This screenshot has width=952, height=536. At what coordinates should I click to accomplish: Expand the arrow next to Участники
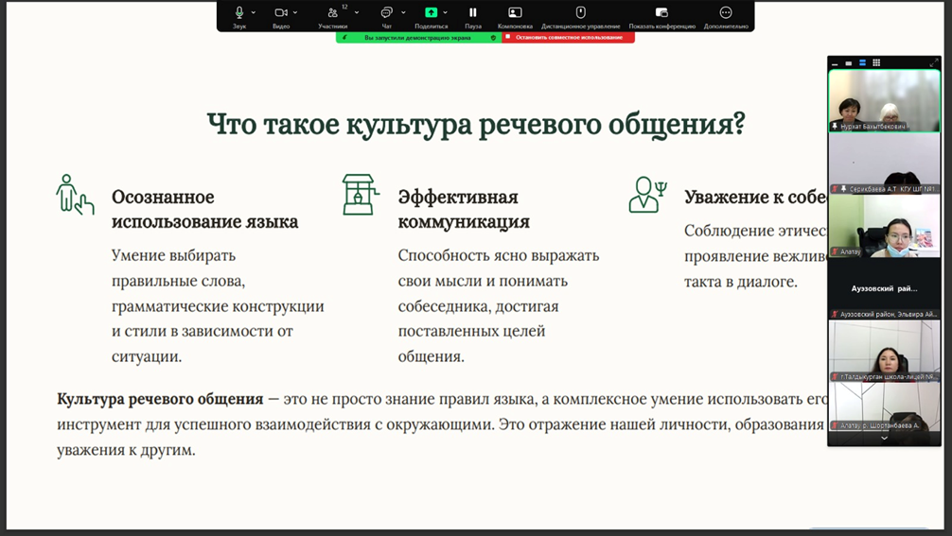356,12
